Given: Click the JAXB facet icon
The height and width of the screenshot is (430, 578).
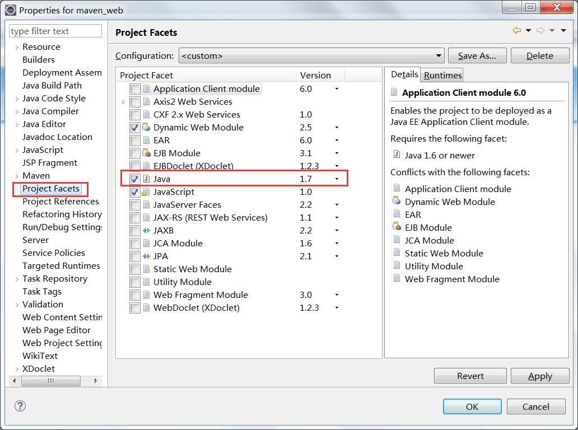Looking at the screenshot, I should [x=146, y=231].
